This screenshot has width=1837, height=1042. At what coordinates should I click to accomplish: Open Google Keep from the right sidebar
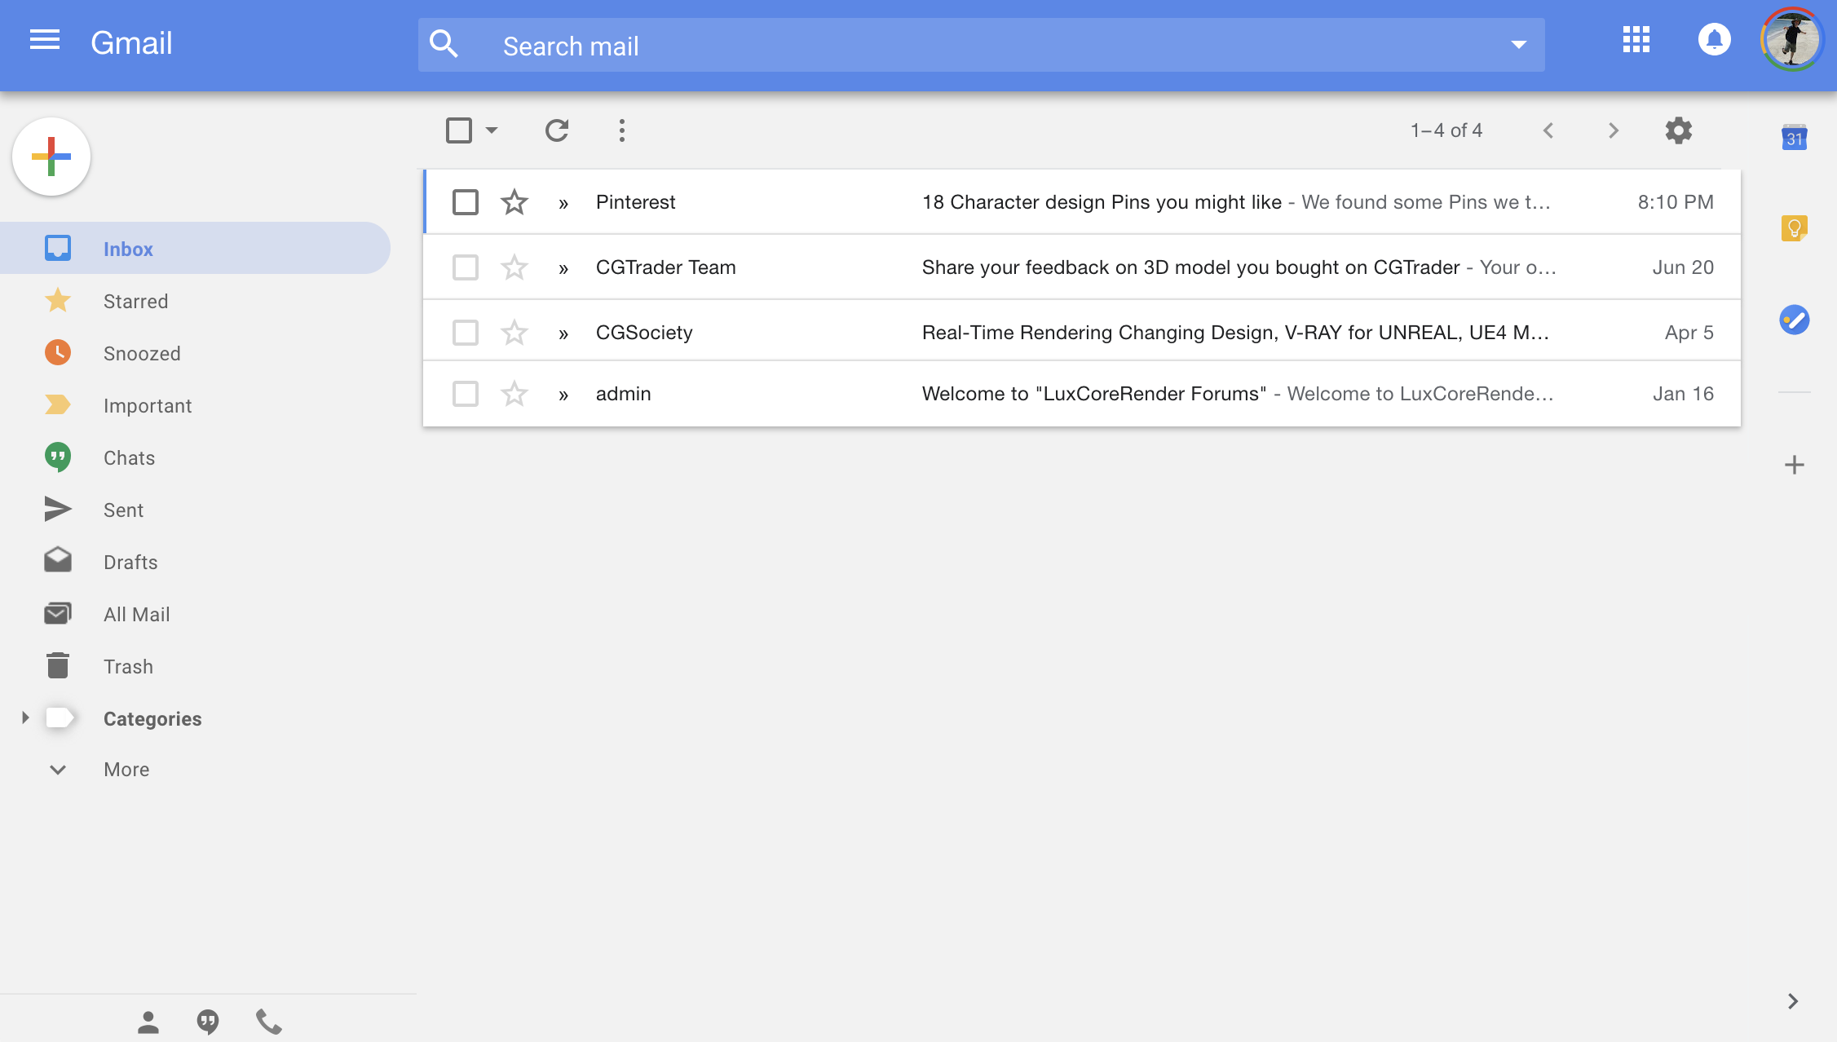1794,229
